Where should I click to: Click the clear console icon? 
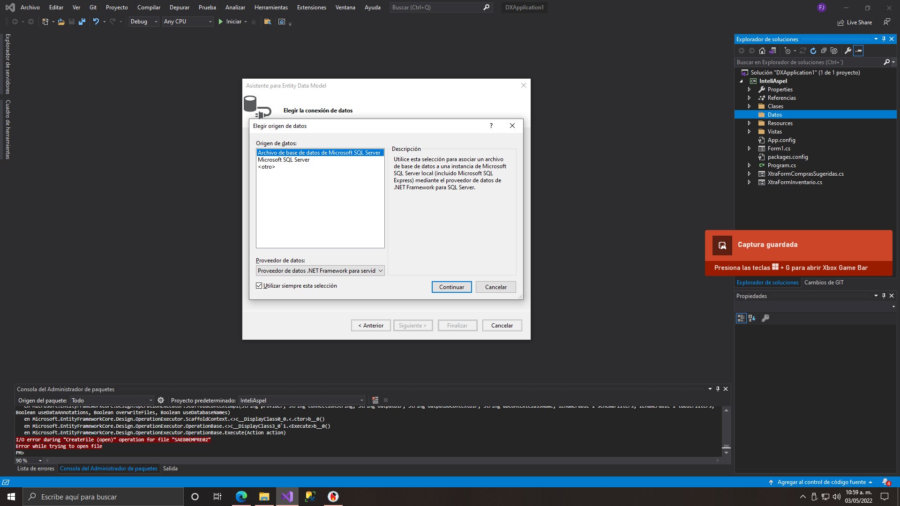click(x=375, y=400)
